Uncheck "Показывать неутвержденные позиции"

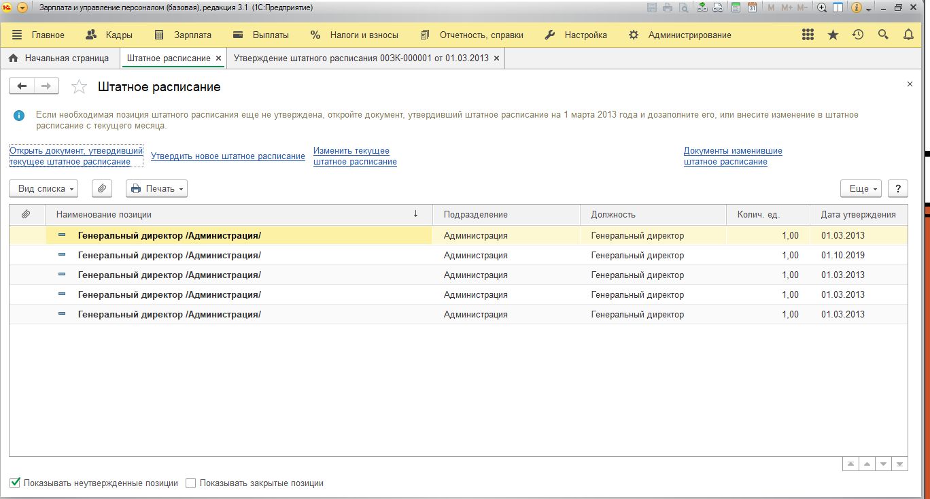15,483
